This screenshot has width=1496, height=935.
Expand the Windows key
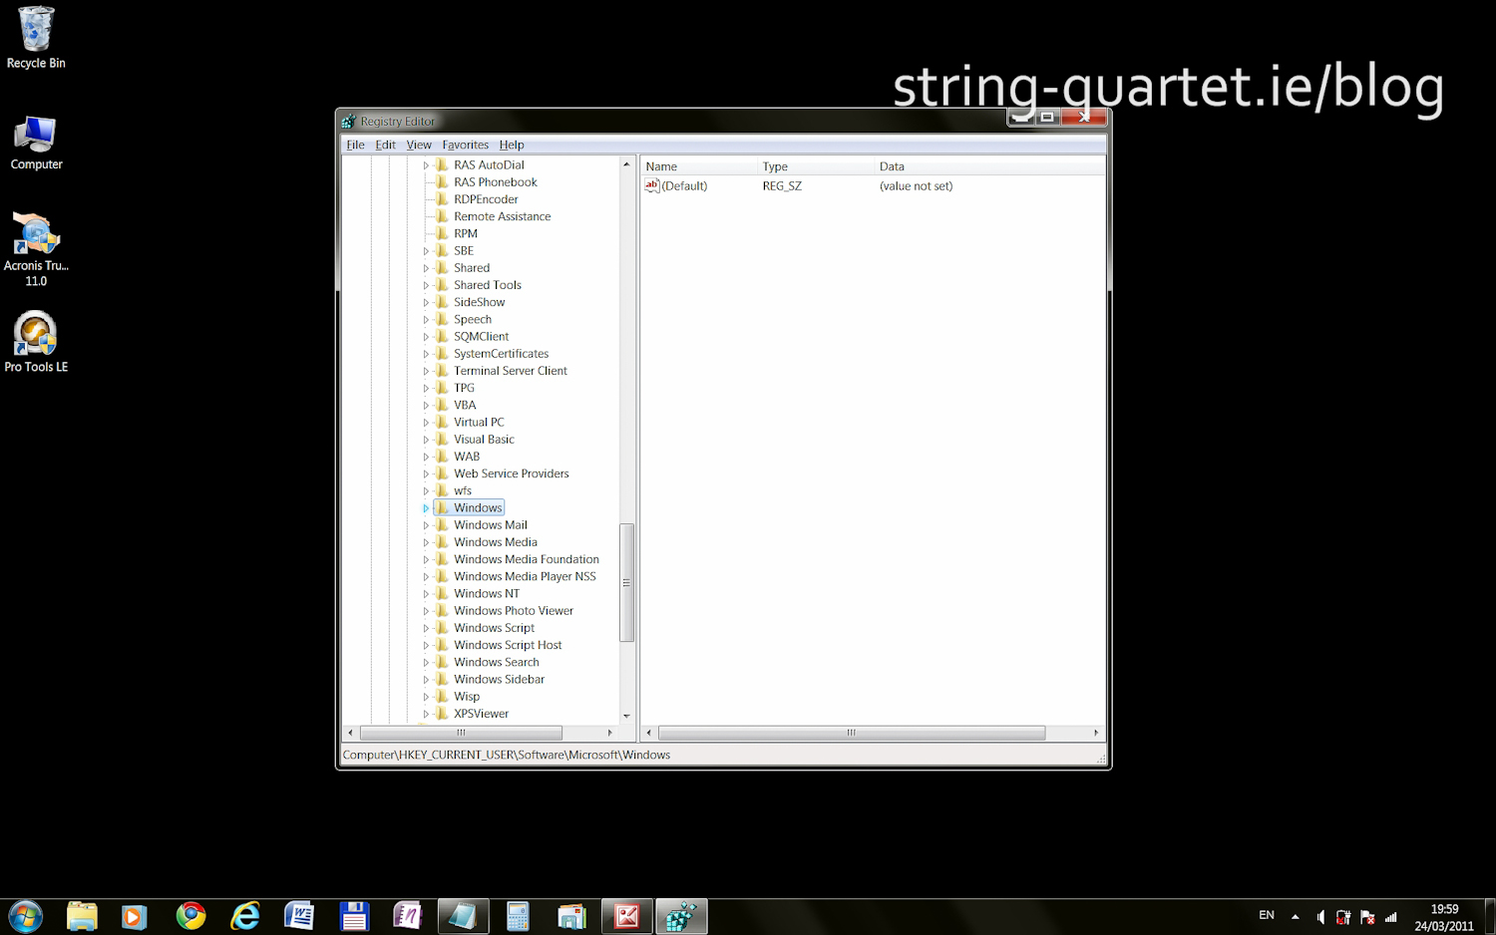point(426,508)
